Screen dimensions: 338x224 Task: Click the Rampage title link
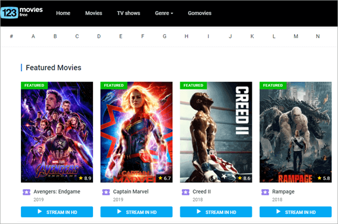[283, 192]
